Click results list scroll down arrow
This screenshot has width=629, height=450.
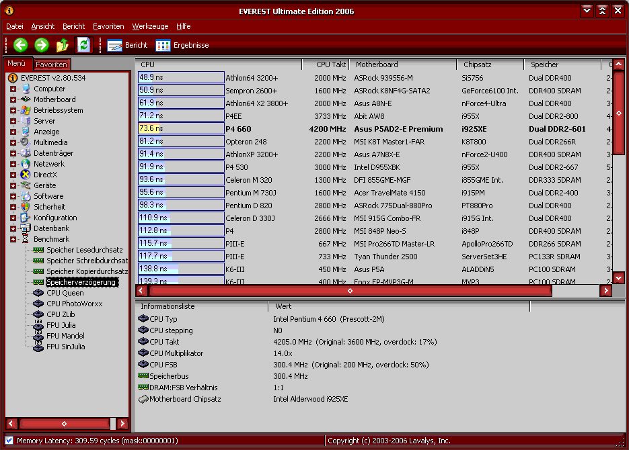coord(619,278)
